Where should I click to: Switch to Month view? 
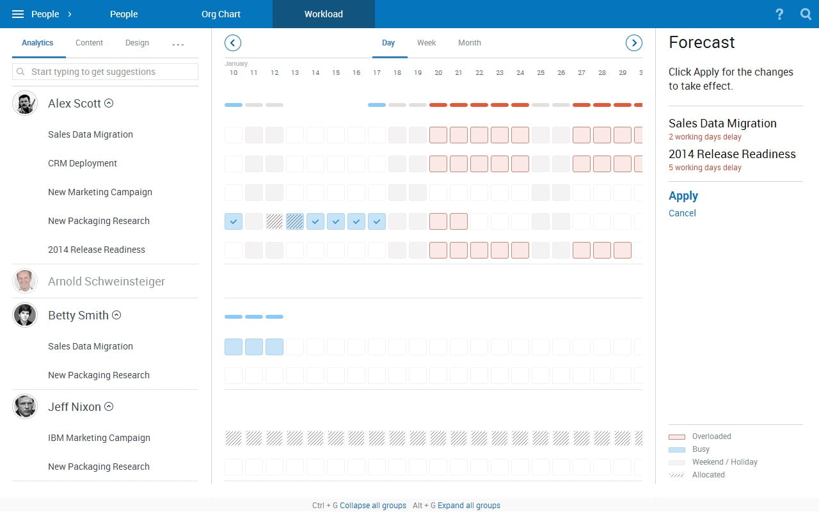470,43
